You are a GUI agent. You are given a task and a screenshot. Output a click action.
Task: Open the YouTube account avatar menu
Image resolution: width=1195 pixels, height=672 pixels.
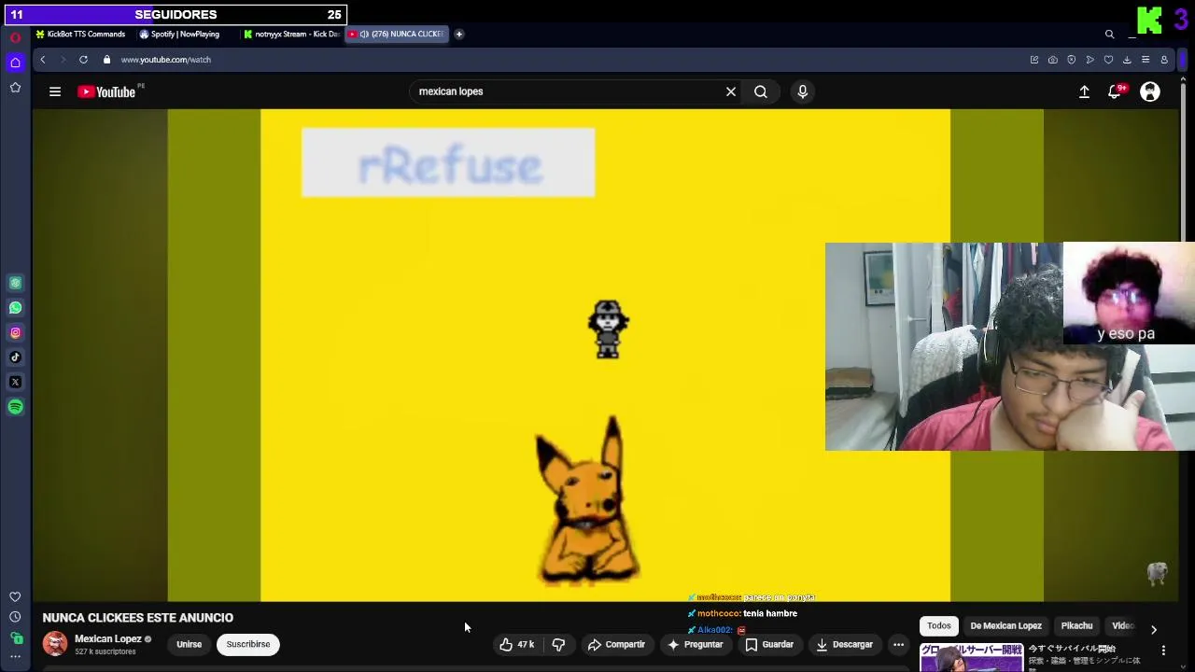point(1150,91)
